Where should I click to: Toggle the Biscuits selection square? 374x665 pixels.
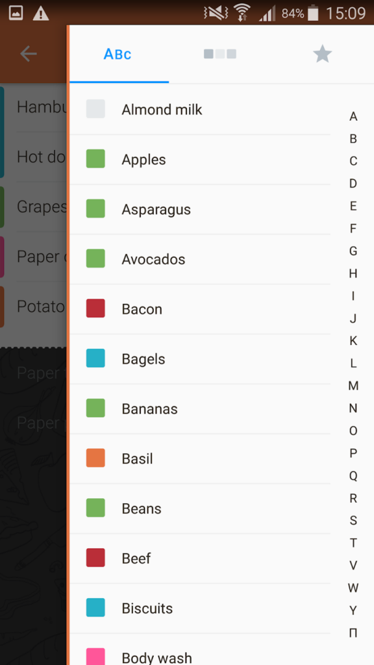96,608
